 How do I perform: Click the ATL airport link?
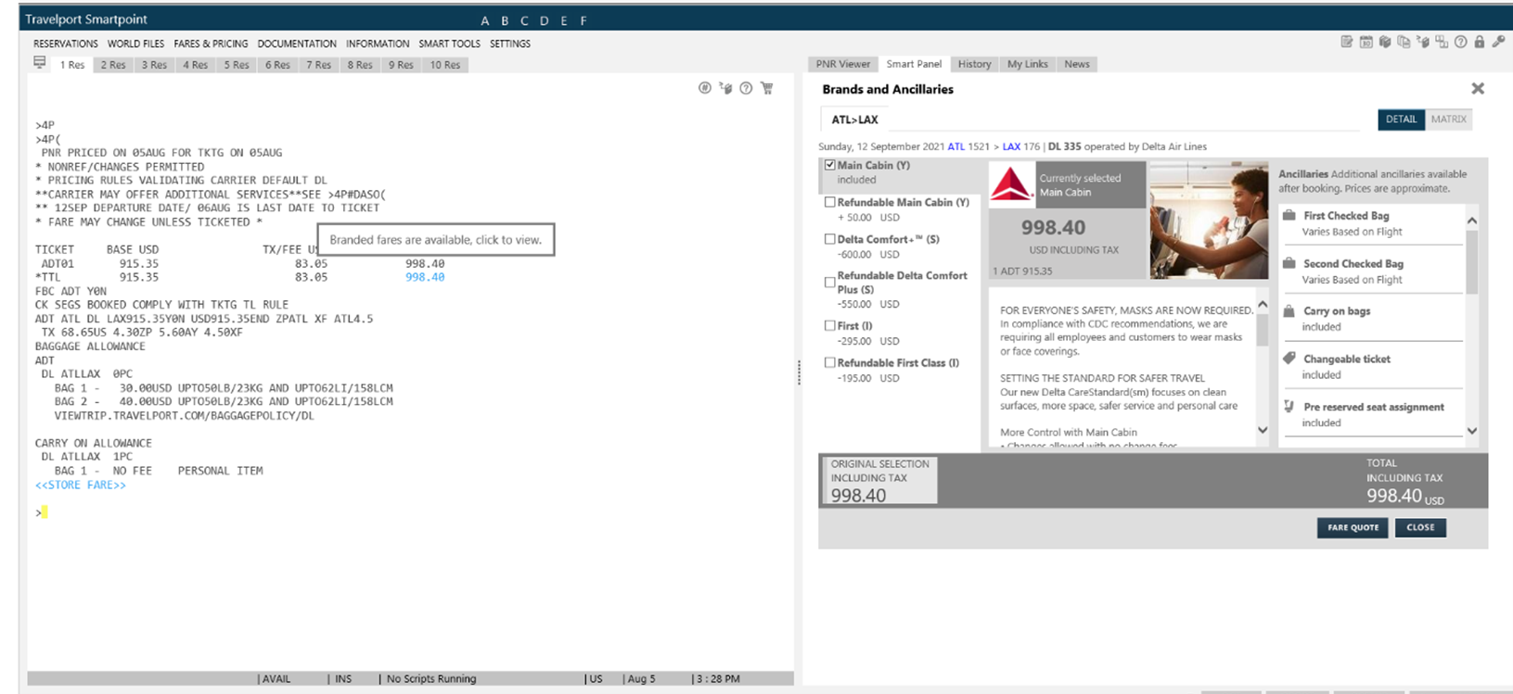click(x=955, y=146)
